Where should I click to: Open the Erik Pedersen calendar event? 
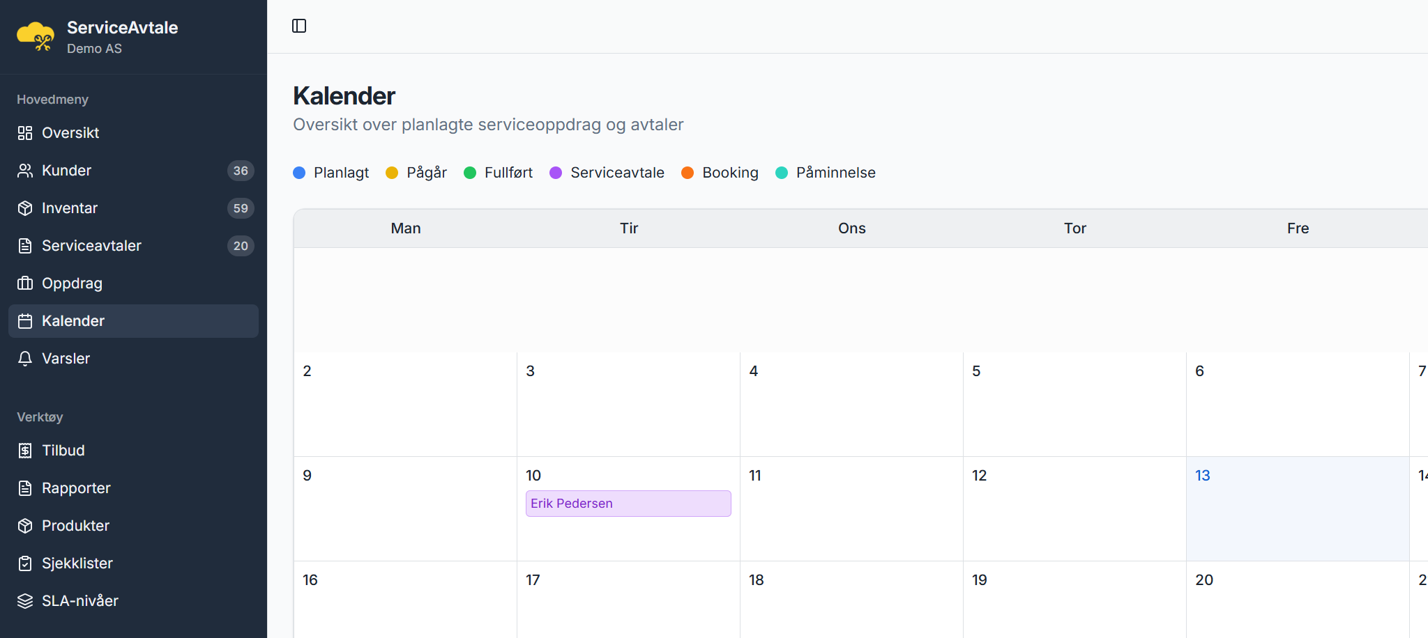click(628, 504)
